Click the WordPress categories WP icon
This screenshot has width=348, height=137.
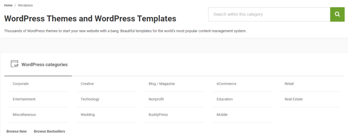(x=15, y=64)
